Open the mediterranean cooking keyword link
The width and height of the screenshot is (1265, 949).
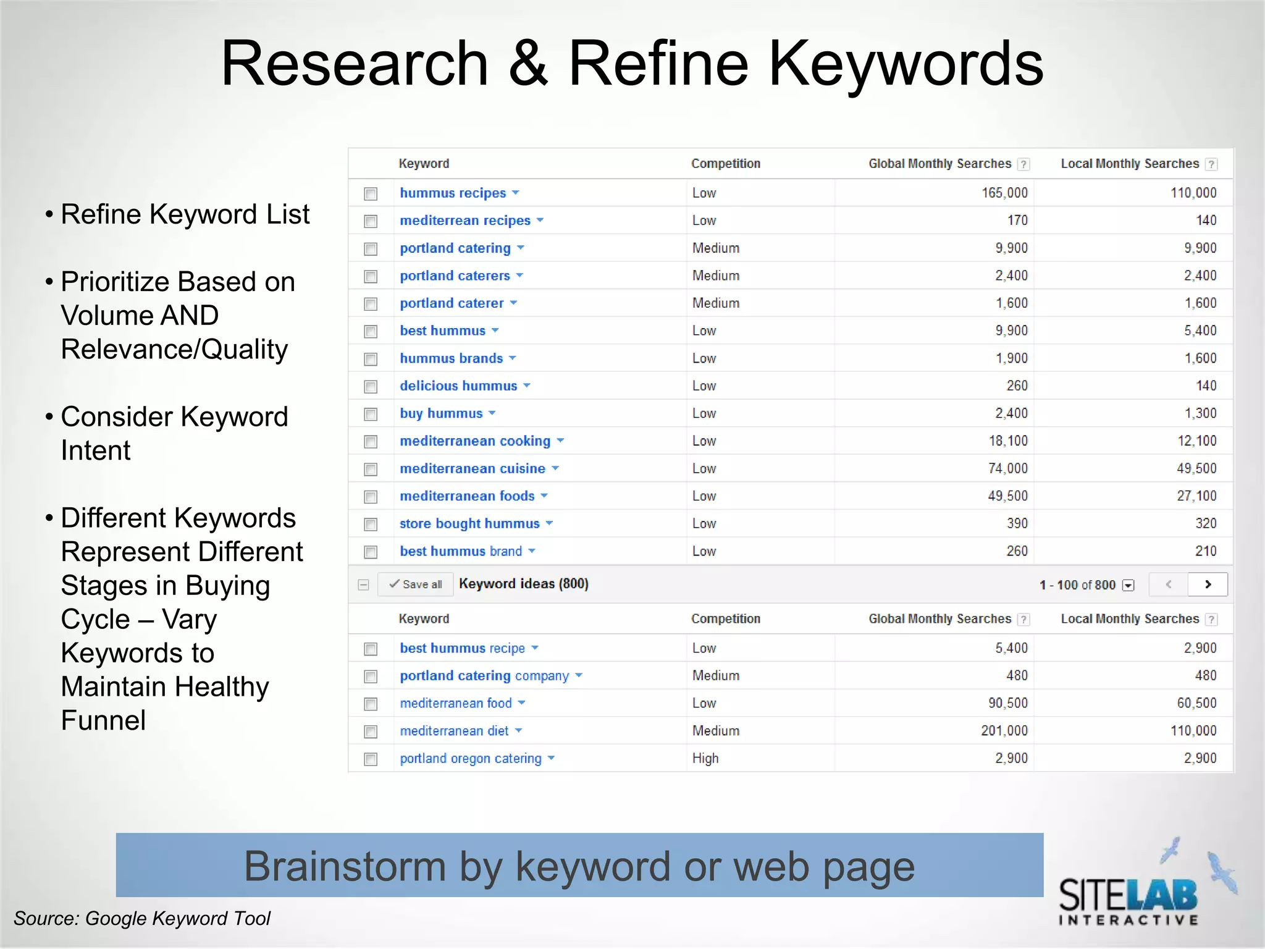pyautogui.click(x=474, y=441)
